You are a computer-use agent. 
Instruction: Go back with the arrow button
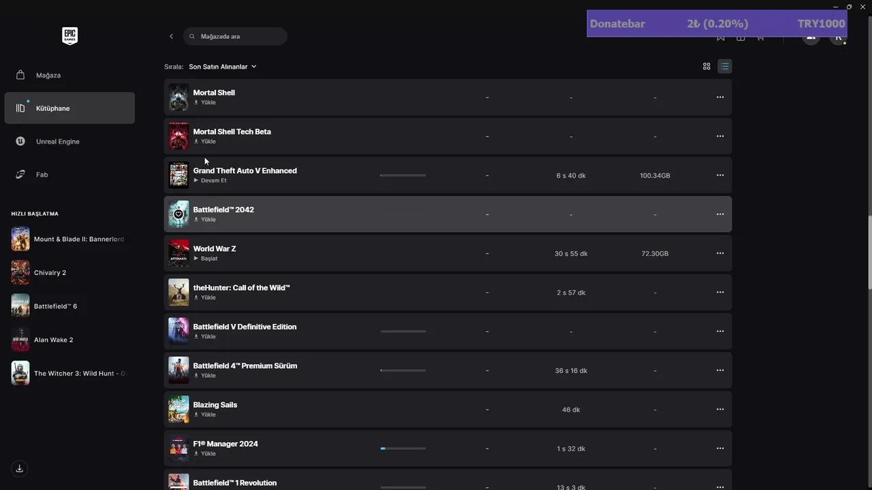click(x=171, y=36)
